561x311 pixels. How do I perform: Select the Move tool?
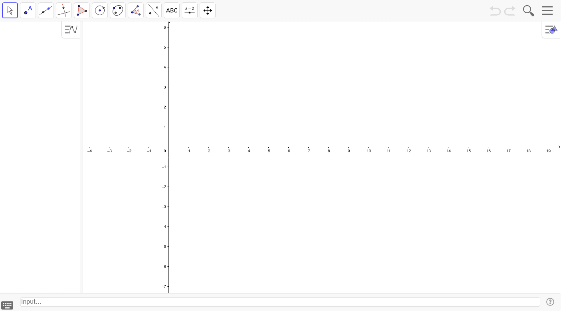point(10,10)
